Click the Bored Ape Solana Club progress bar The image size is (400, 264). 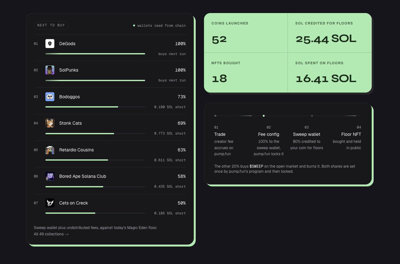click(95, 187)
